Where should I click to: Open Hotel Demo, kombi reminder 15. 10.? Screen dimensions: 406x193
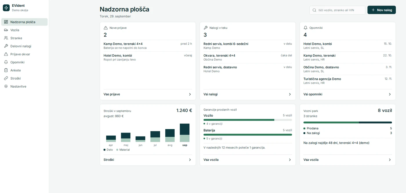[x=347, y=46]
